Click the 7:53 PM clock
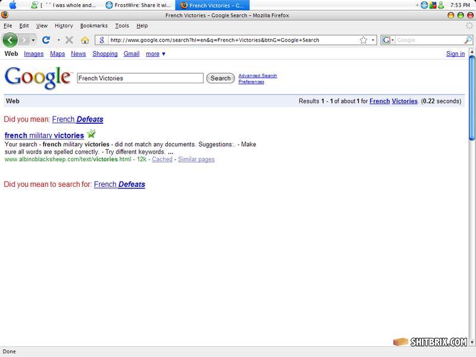 [460, 5]
